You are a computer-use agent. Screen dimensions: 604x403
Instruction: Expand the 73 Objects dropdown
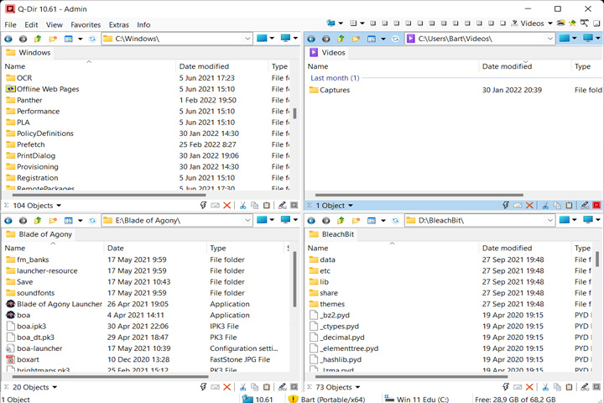coord(358,387)
